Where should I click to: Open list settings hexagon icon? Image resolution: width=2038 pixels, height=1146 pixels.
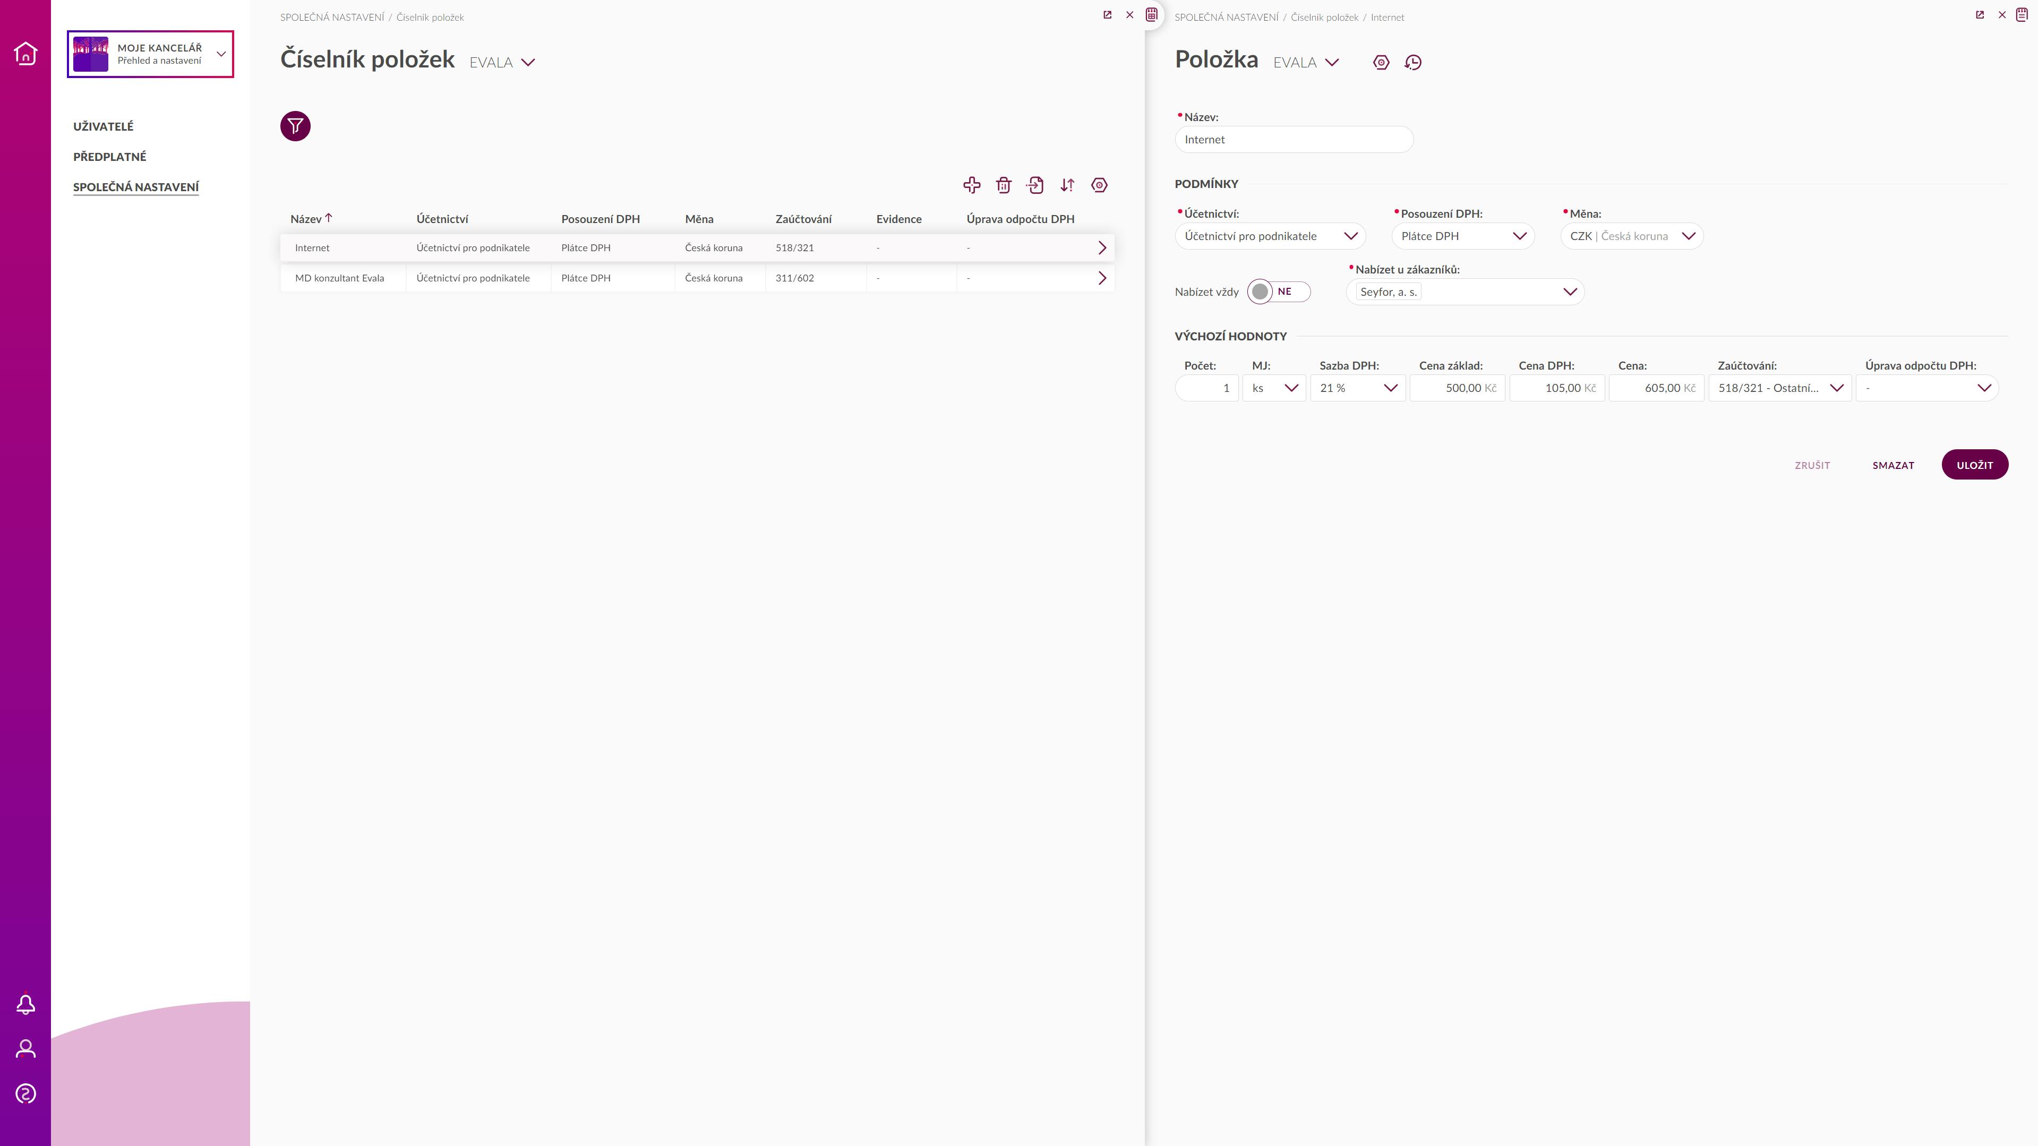coord(1099,185)
